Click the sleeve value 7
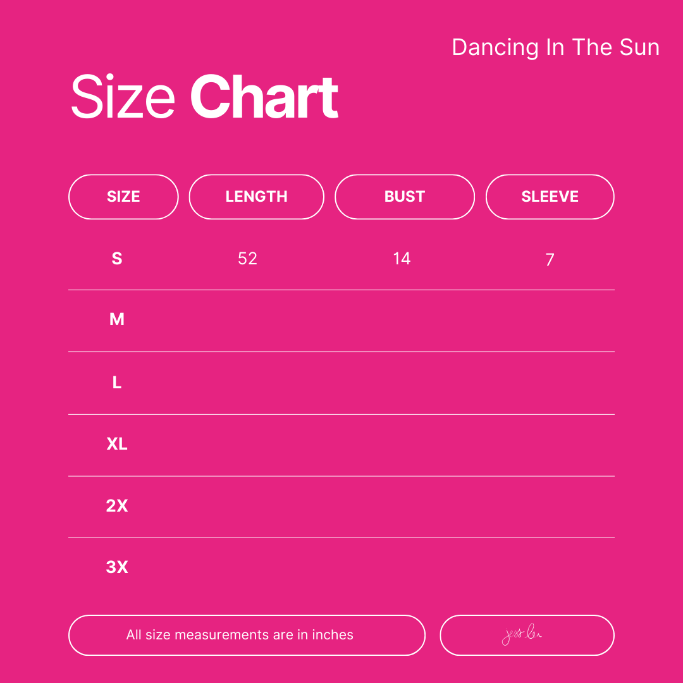Image resolution: width=683 pixels, height=683 pixels. 550,259
